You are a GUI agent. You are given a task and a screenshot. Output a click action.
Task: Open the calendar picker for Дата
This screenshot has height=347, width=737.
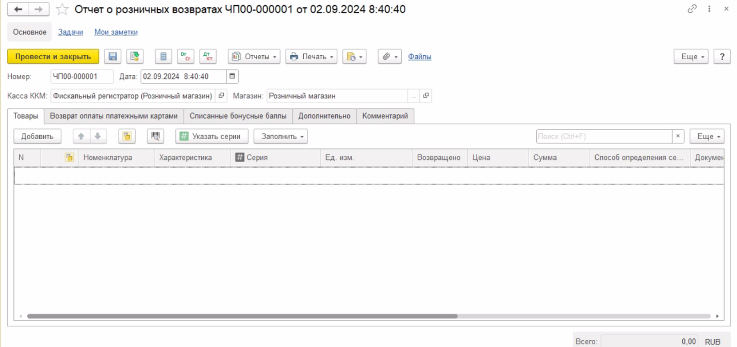click(x=232, y=77)
